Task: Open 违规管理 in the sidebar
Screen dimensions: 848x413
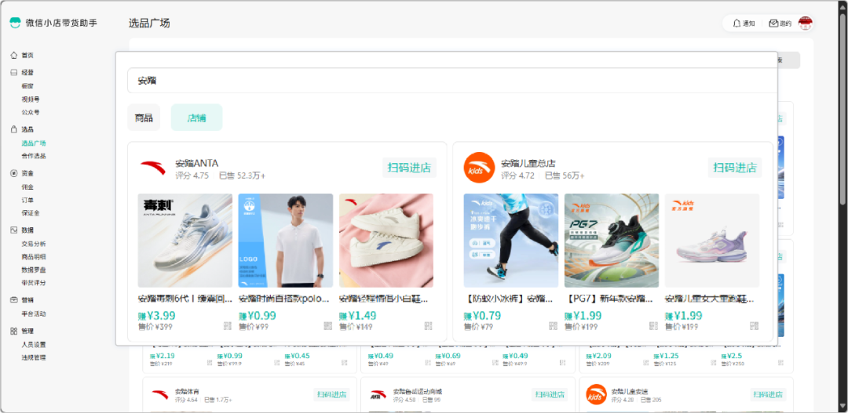Action: click(34, 357)
